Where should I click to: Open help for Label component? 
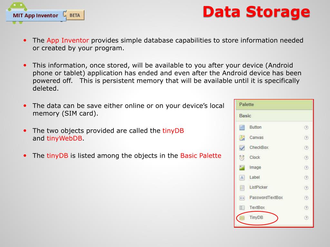(306, 178)
